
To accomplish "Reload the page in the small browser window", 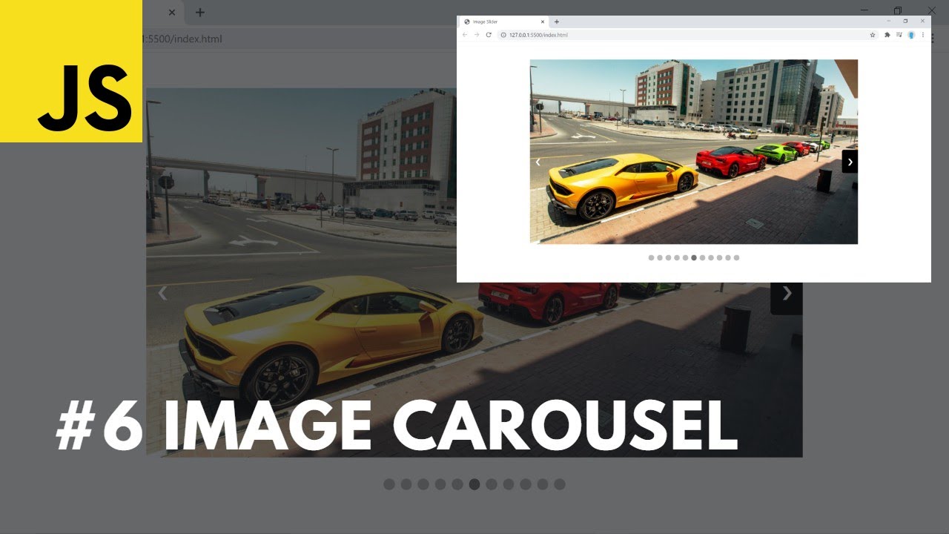I will [489, 35].
